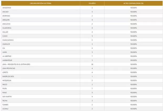Select the JUNIN row name
The image size is (163, 111).
[x=4, y=52]
